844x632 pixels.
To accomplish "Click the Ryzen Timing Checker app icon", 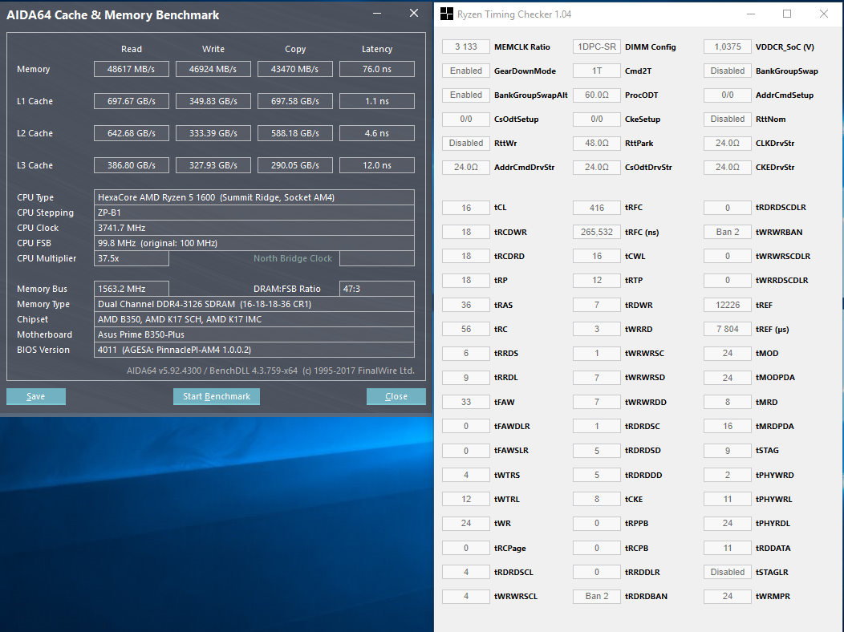I will pyautogui.click(x=446, y=14).
